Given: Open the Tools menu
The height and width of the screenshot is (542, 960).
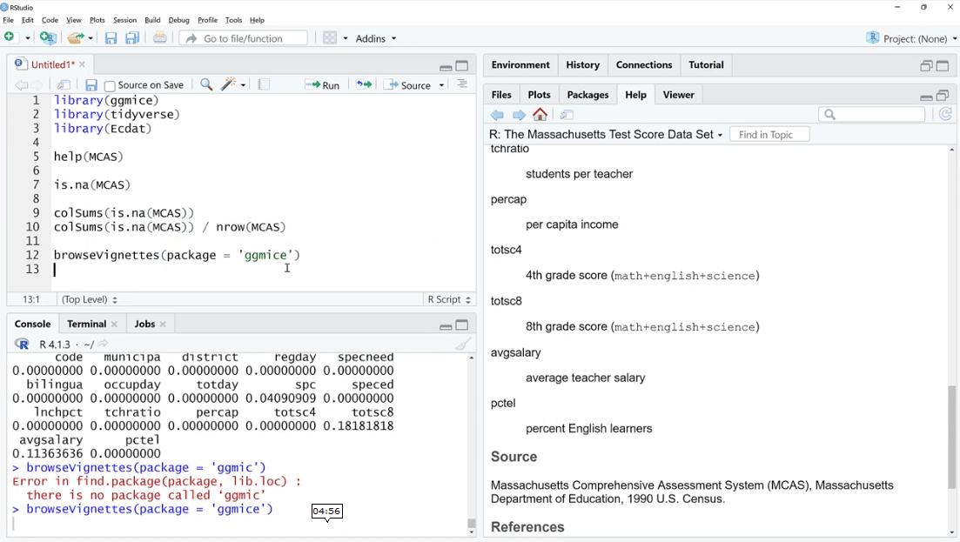Looking at the screenshot, I should pos(233,20).
